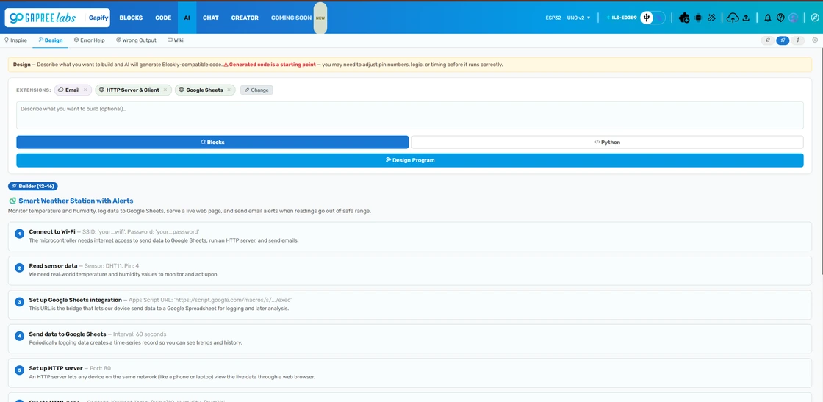Open the CHAT menu item
Image resolution: width=823 pixels, height=402 pixels.
(210, 18)
